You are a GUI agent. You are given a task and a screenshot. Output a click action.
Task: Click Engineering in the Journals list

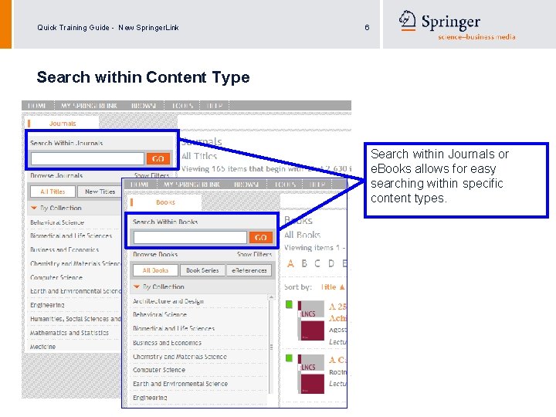(x=47, y=305)
